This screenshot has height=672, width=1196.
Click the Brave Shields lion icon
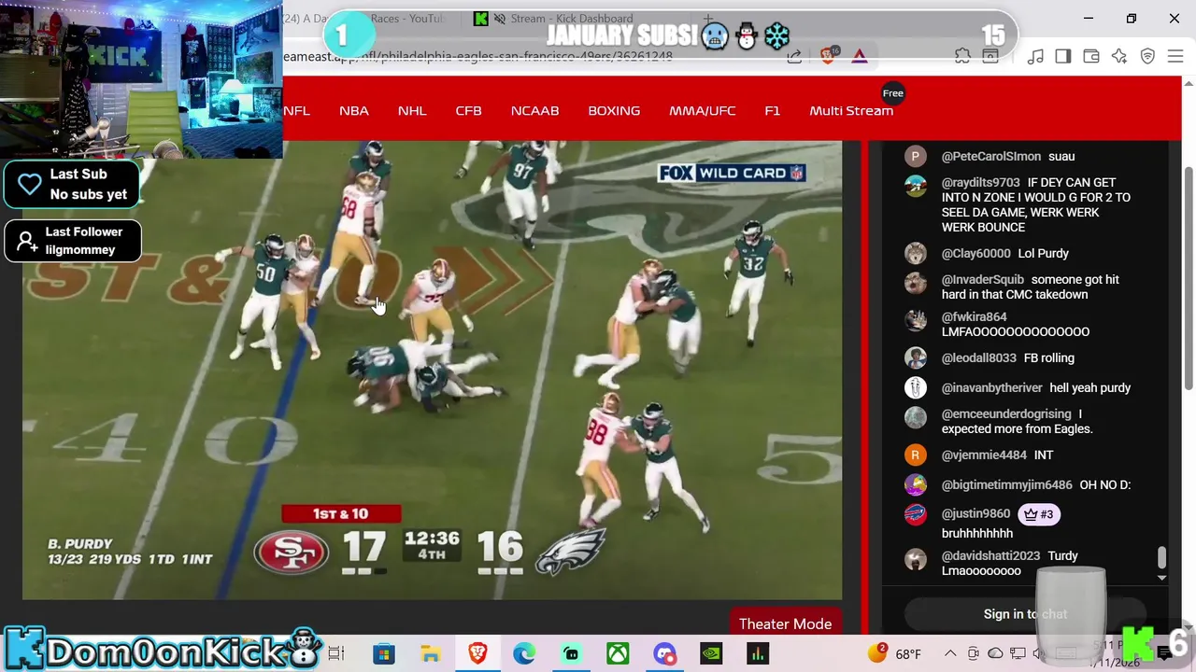point(828,56)
